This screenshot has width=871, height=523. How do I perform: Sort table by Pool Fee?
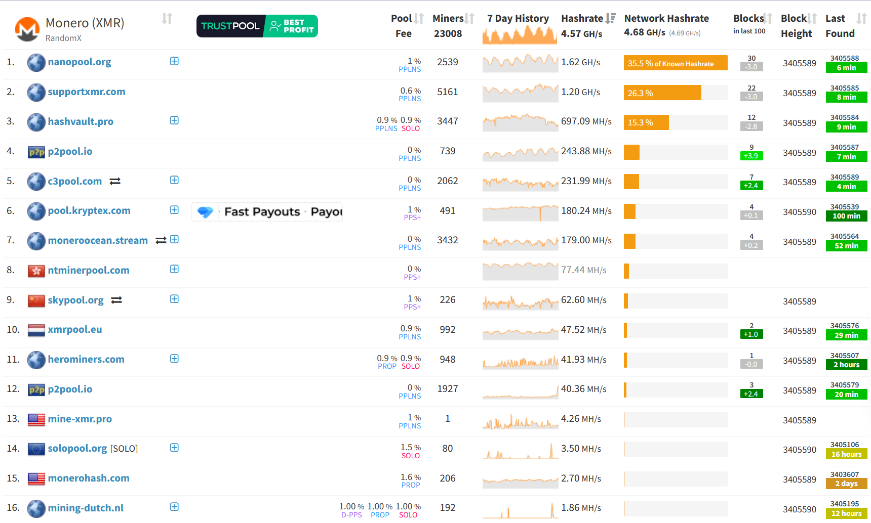pyautogui.click(x=419, y=19)
